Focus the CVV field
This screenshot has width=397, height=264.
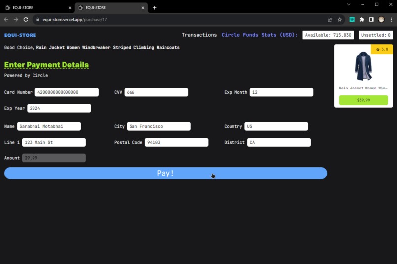[x=156, y=92]
